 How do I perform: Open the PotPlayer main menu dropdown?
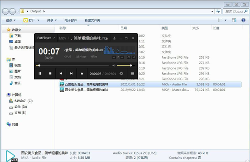click(46, 38)
